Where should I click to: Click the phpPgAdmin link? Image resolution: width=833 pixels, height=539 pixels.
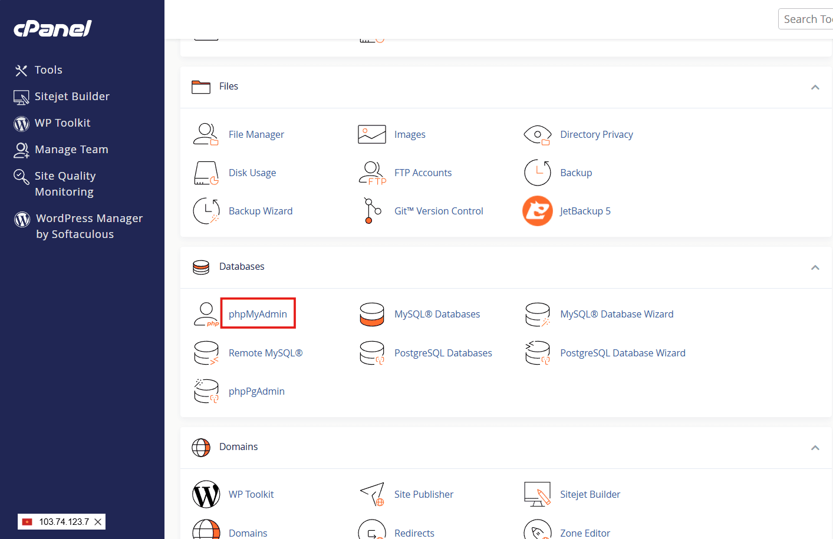(256, 391)
